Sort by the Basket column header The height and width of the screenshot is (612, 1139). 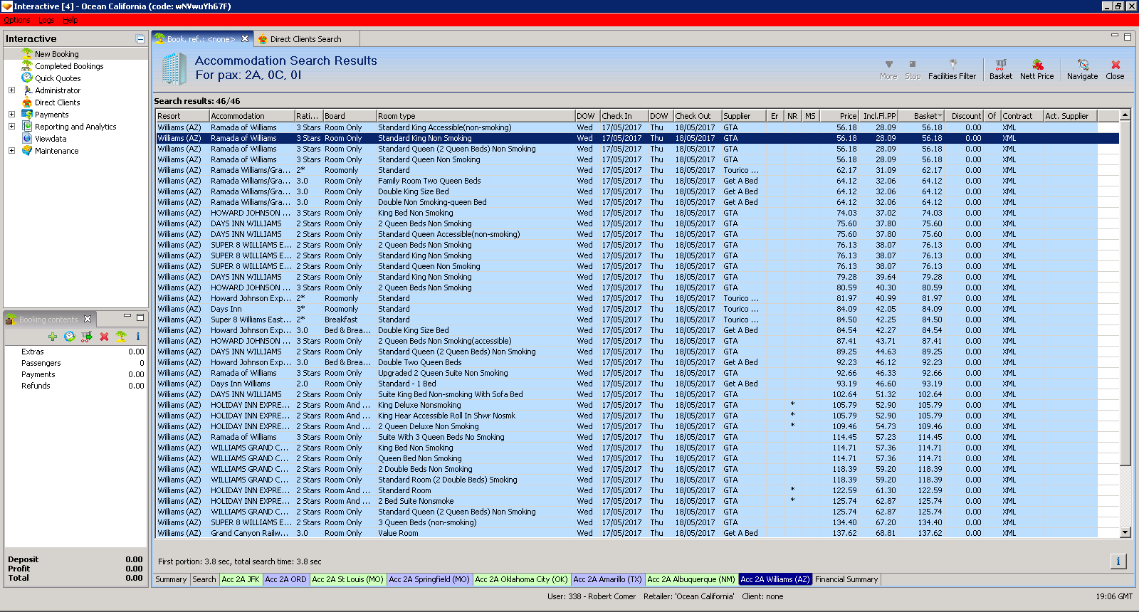point(921,116)
